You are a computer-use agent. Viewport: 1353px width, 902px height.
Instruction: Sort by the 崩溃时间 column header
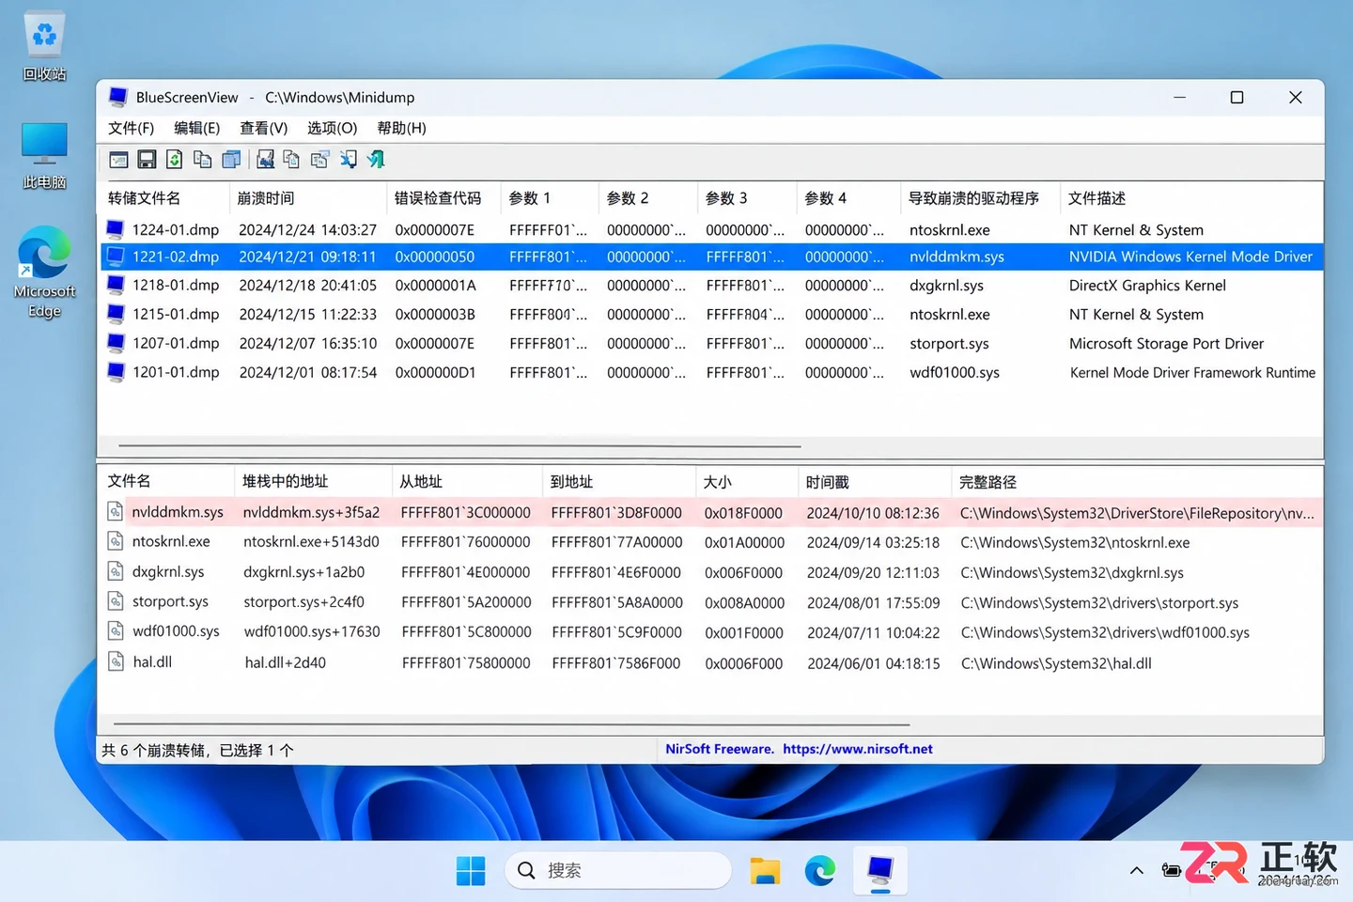pyautogui.click(x=308, y=198)
